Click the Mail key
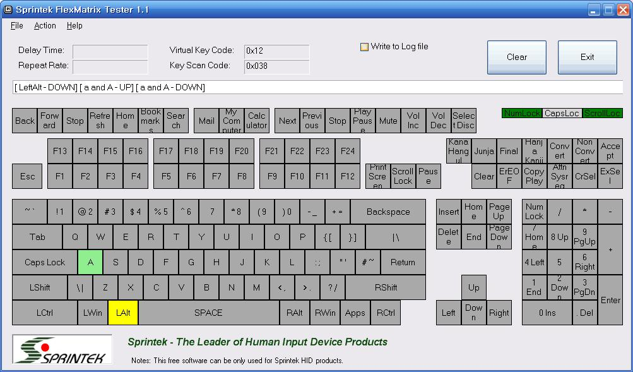Screen dimensions: 633x372 click(x=206, y=121)
